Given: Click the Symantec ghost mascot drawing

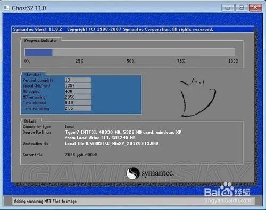Looking at the screenshot, I should pyautogui.click(x=198, y=97).
